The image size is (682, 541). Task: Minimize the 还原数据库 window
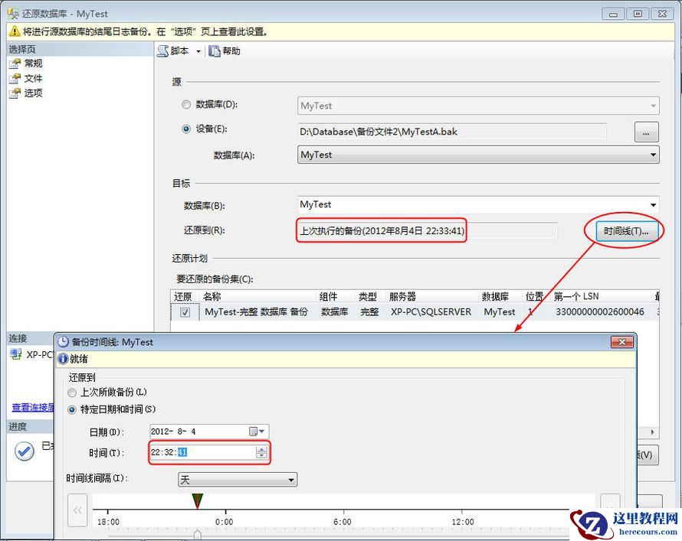pos(613,14)
